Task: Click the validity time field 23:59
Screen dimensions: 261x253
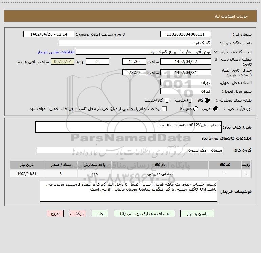Action: [134, 72]
